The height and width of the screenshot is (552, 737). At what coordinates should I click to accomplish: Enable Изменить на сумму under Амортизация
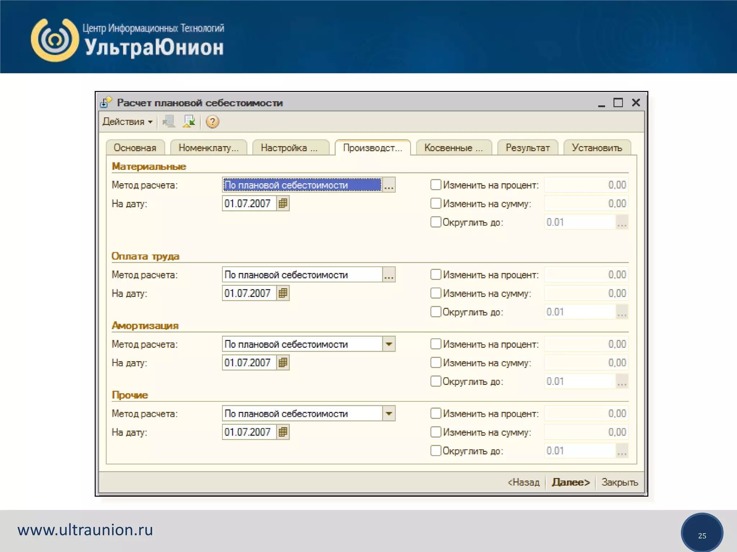click(435, 363)
